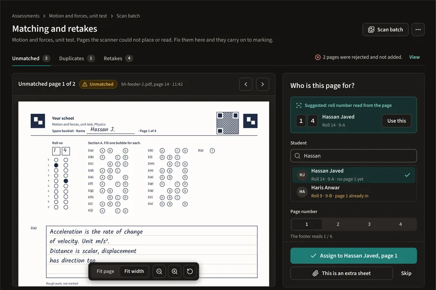Mark as This is an extra sheet
This screenshot has height=290, width=436.
coord(341,273)
